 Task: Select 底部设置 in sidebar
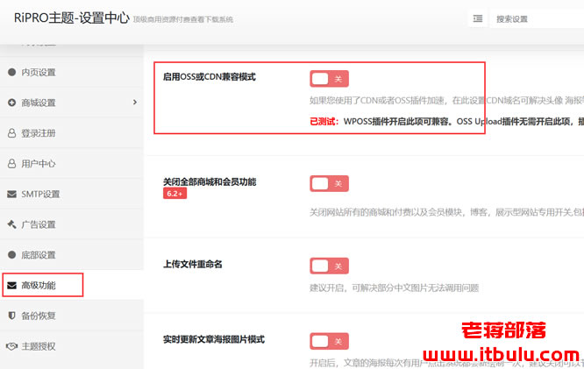coord(72,255)
